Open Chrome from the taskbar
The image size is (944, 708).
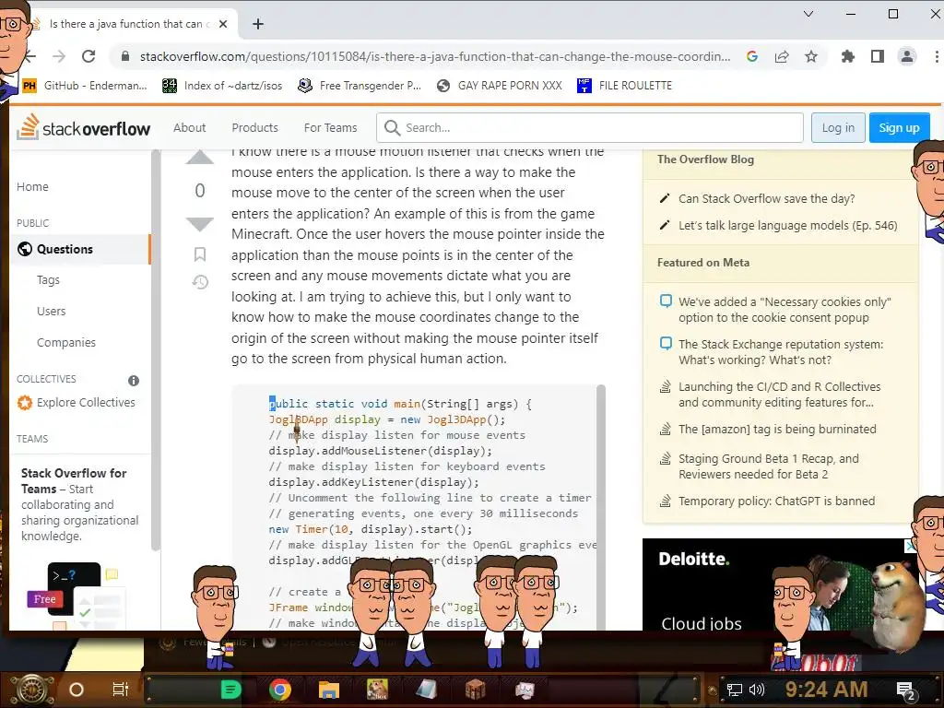(x=280, y=690)
